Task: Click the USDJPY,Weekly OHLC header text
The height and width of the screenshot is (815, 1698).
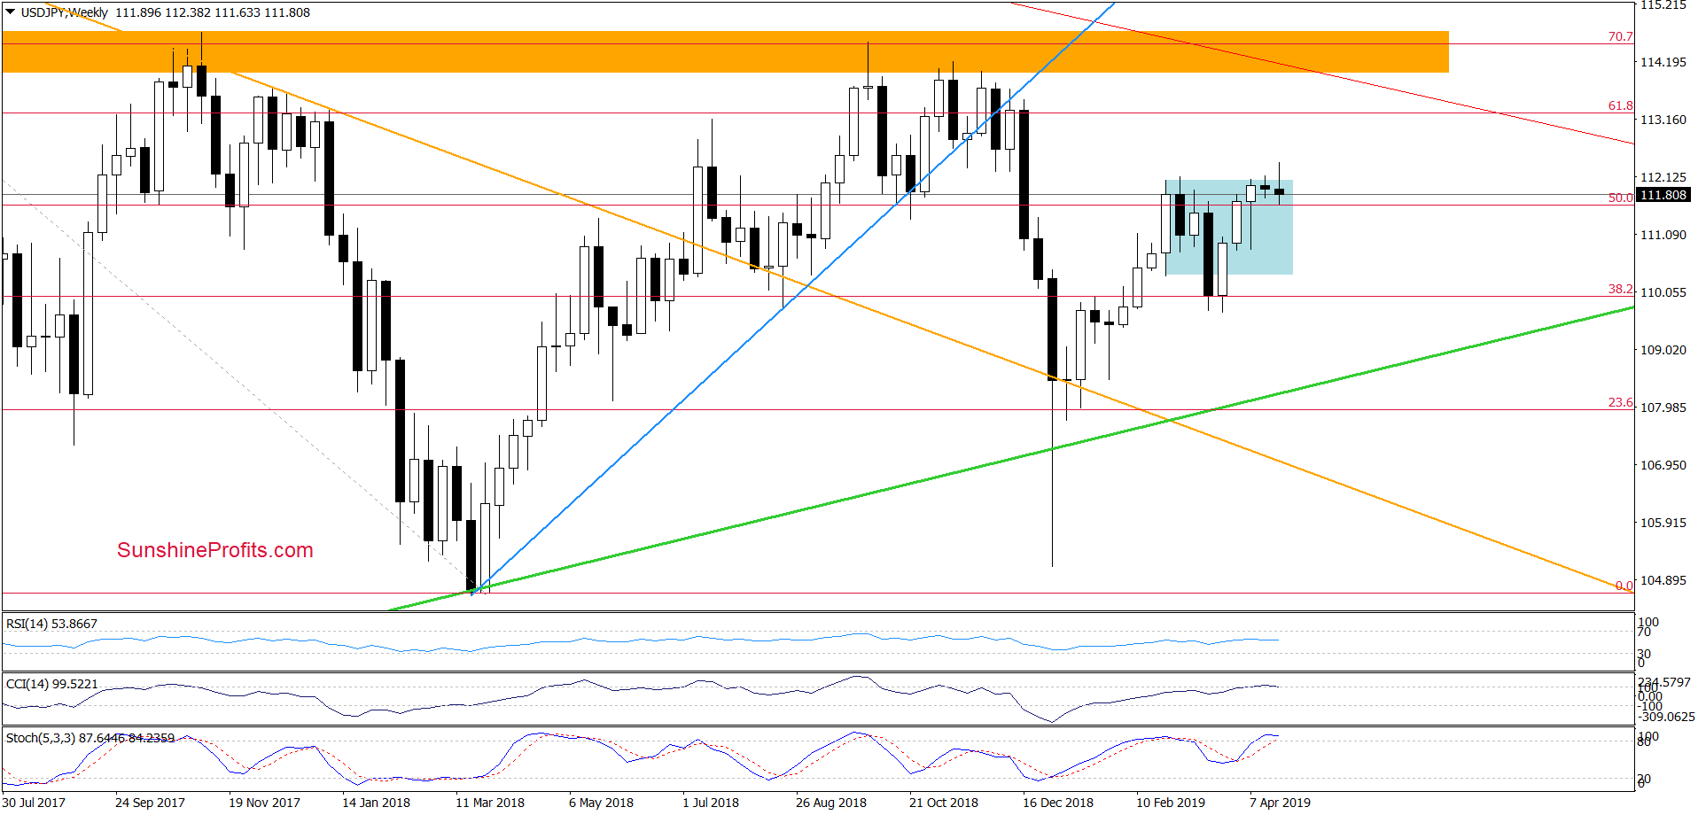Action: point(165,12)
